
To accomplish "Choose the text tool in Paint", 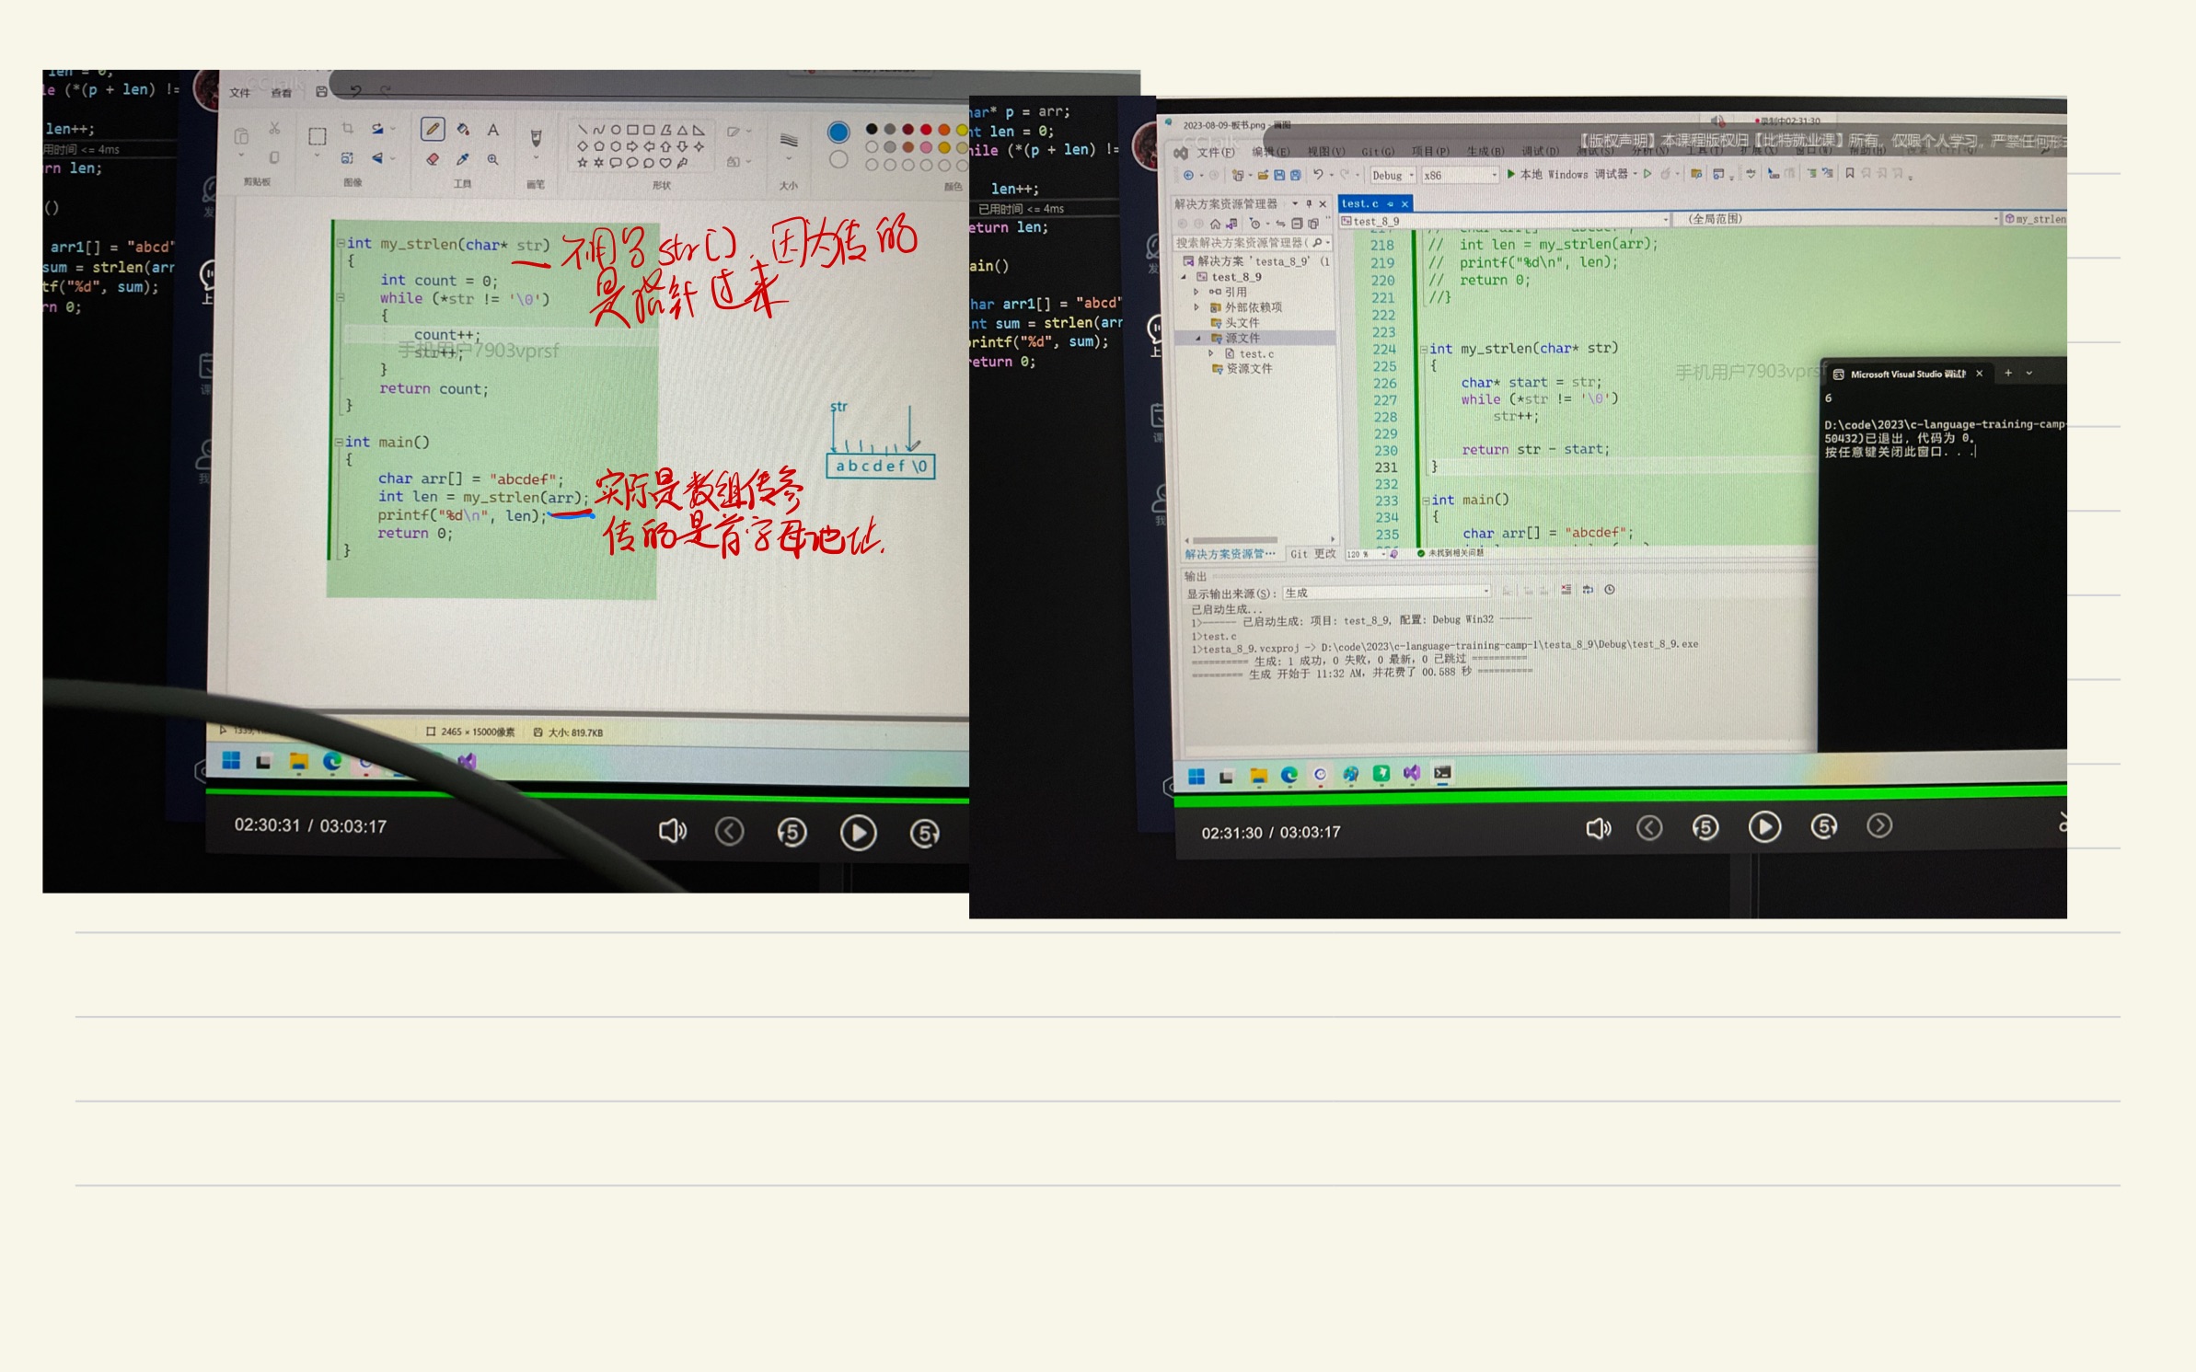I will point(493,130).
